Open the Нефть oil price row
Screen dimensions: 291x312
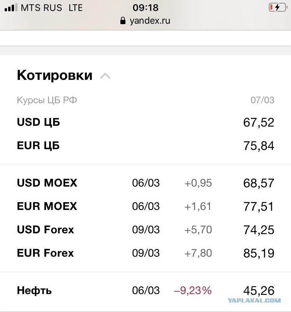pos(146,290)
